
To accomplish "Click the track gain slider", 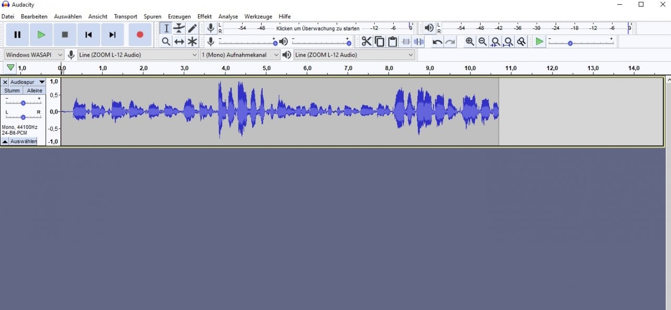I will coord(23,103).
